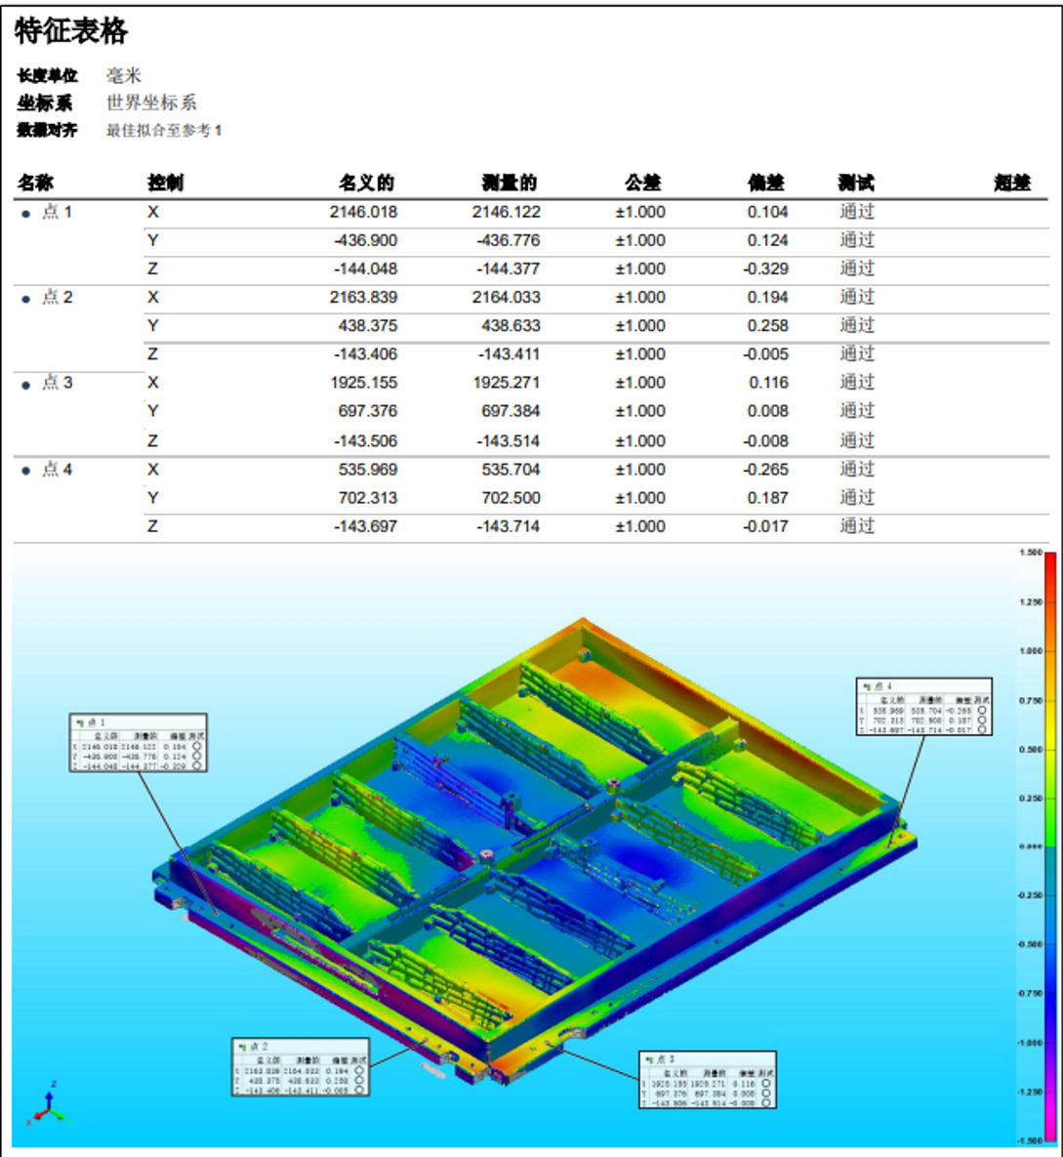
Task: Click the 点 1 Z deviation value -0.329
Action: (x=766, y=269)
